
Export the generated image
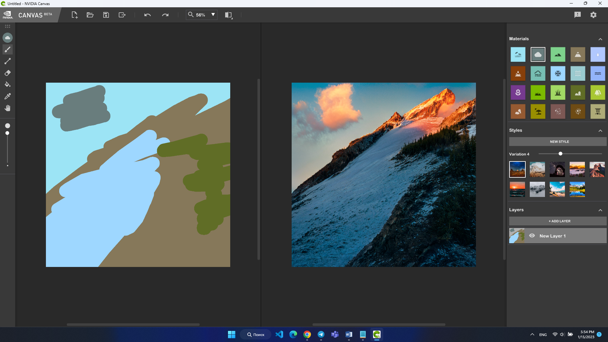(122, 15)
